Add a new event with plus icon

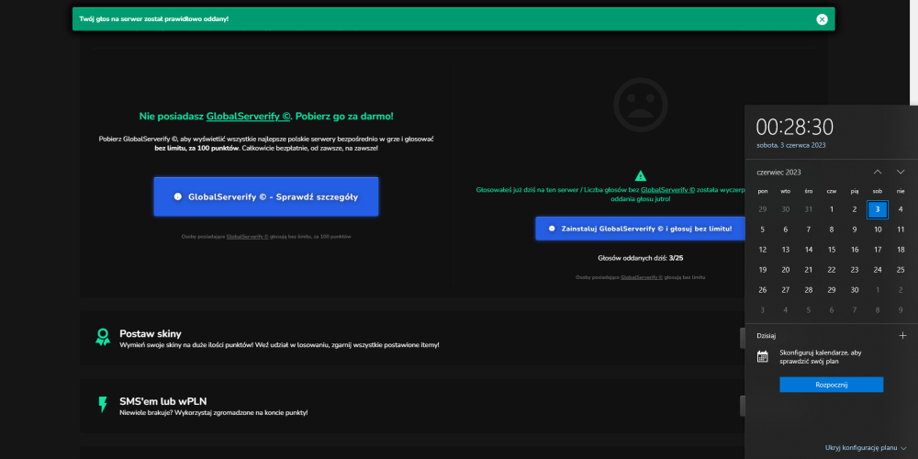click(902, 335)
